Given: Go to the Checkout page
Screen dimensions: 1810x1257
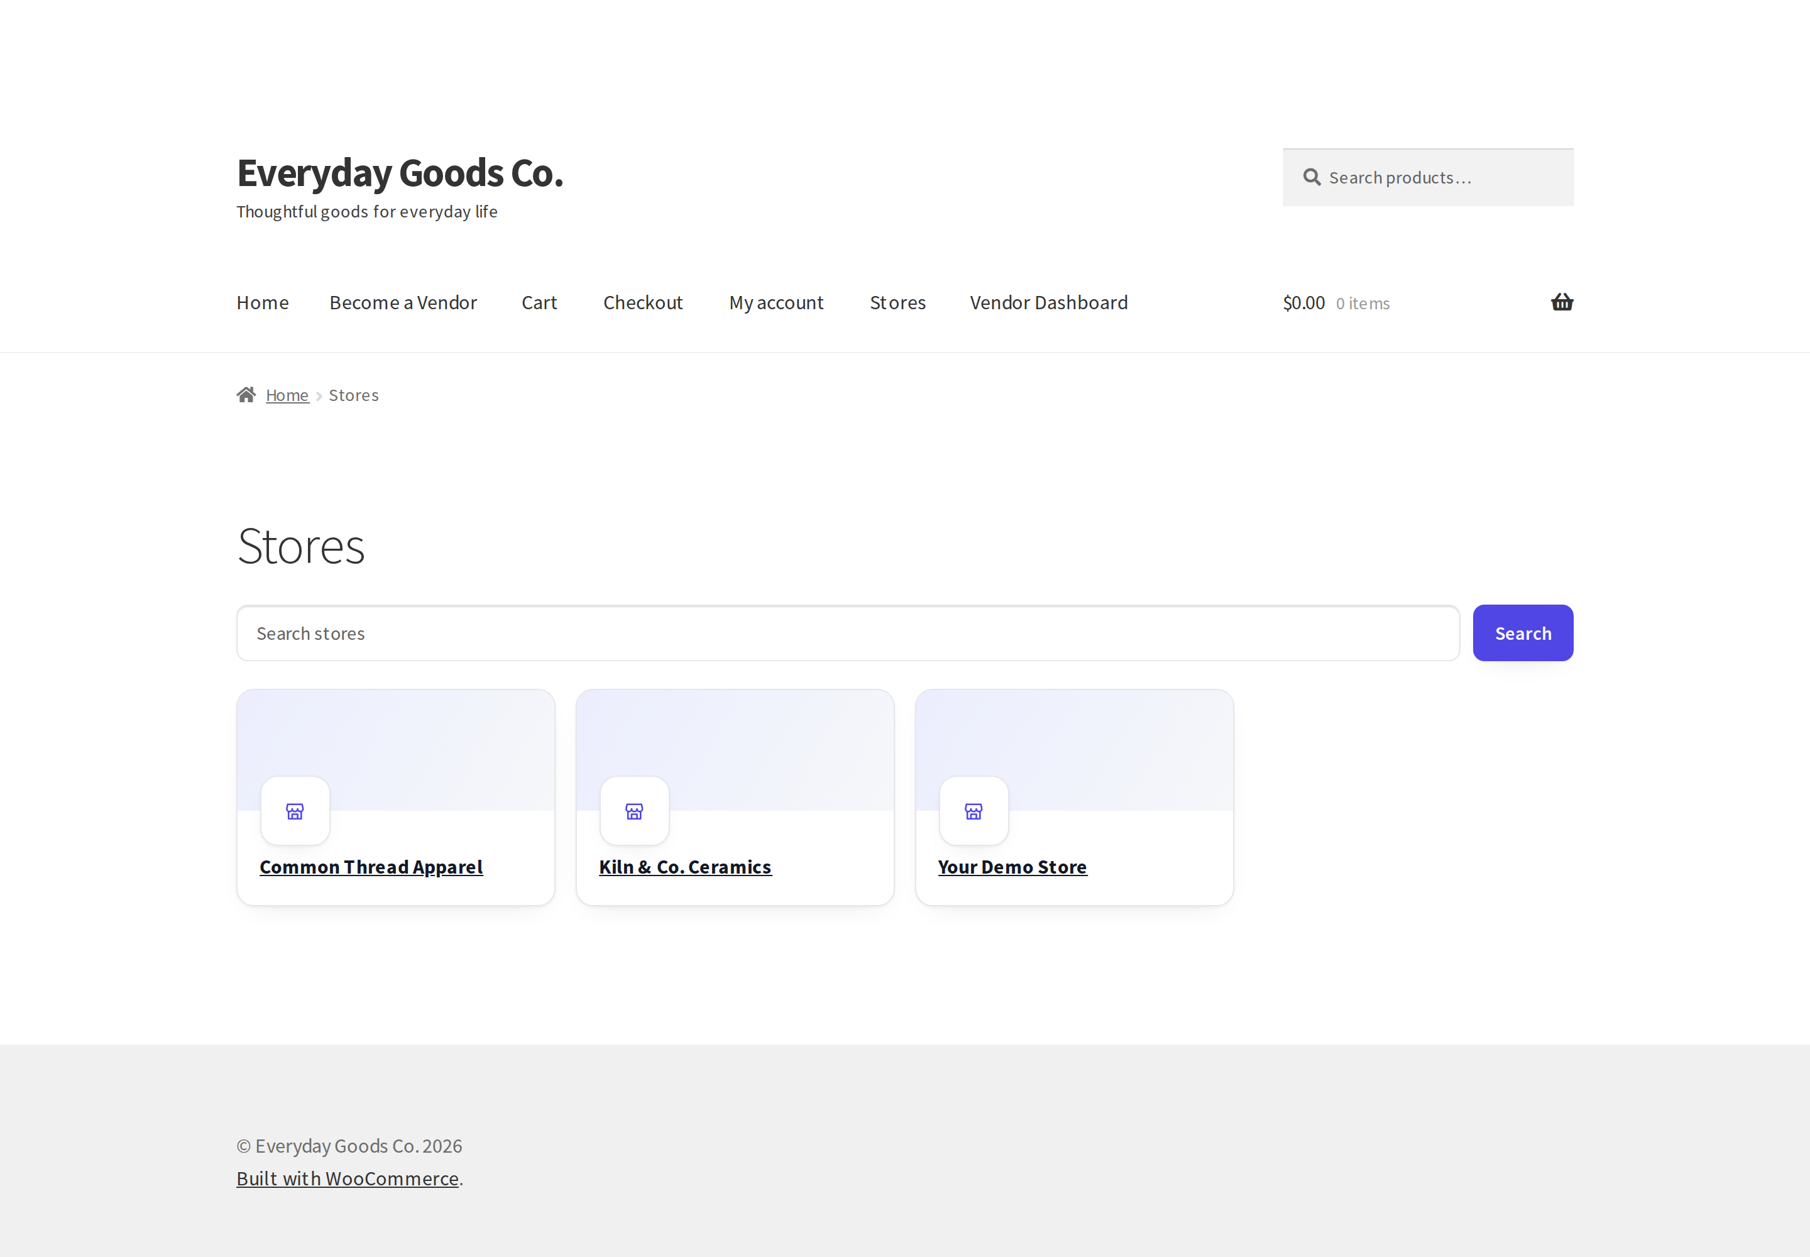Looking at the screenshot, I should [643, 302].
